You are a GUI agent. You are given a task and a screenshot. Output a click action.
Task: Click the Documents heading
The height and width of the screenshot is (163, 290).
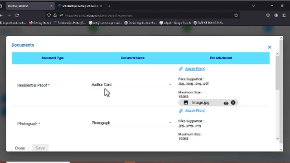point(23,45)
